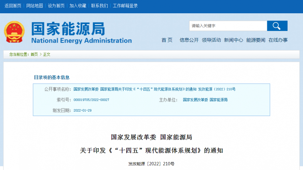Click the 主办单位 field label

coord(168,100)
